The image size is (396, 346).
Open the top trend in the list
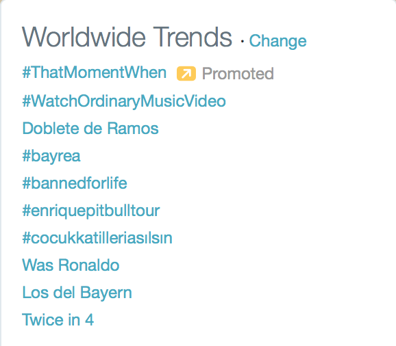[94, 72]
